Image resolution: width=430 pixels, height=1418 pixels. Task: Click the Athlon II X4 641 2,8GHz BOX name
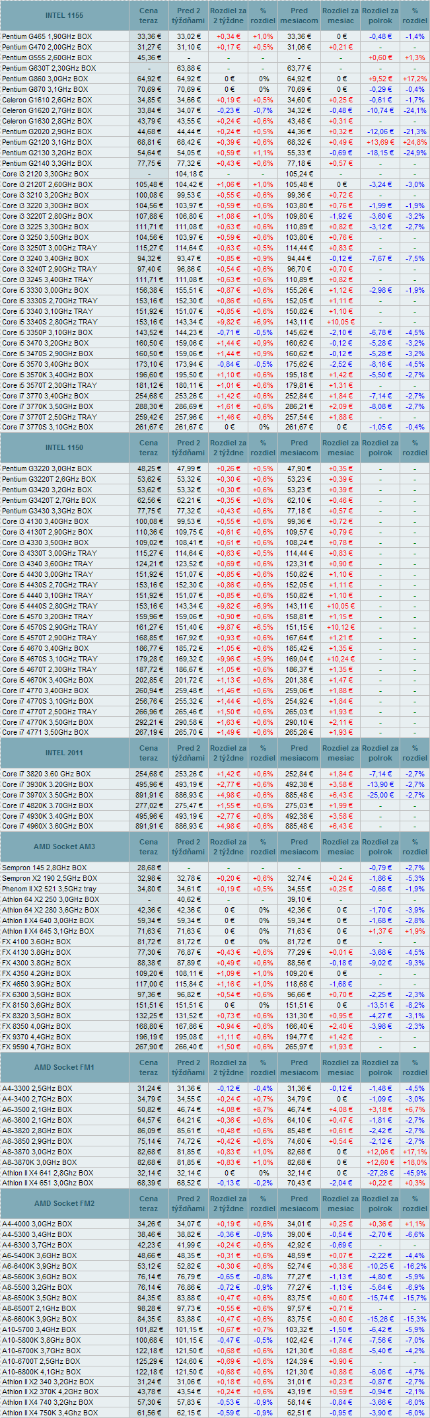coord(48,1173)
